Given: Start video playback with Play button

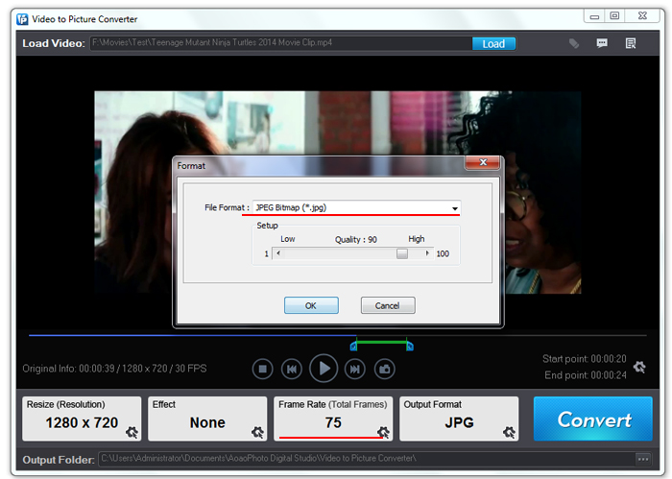Looking at the screenshot, I should coord(324,369).
